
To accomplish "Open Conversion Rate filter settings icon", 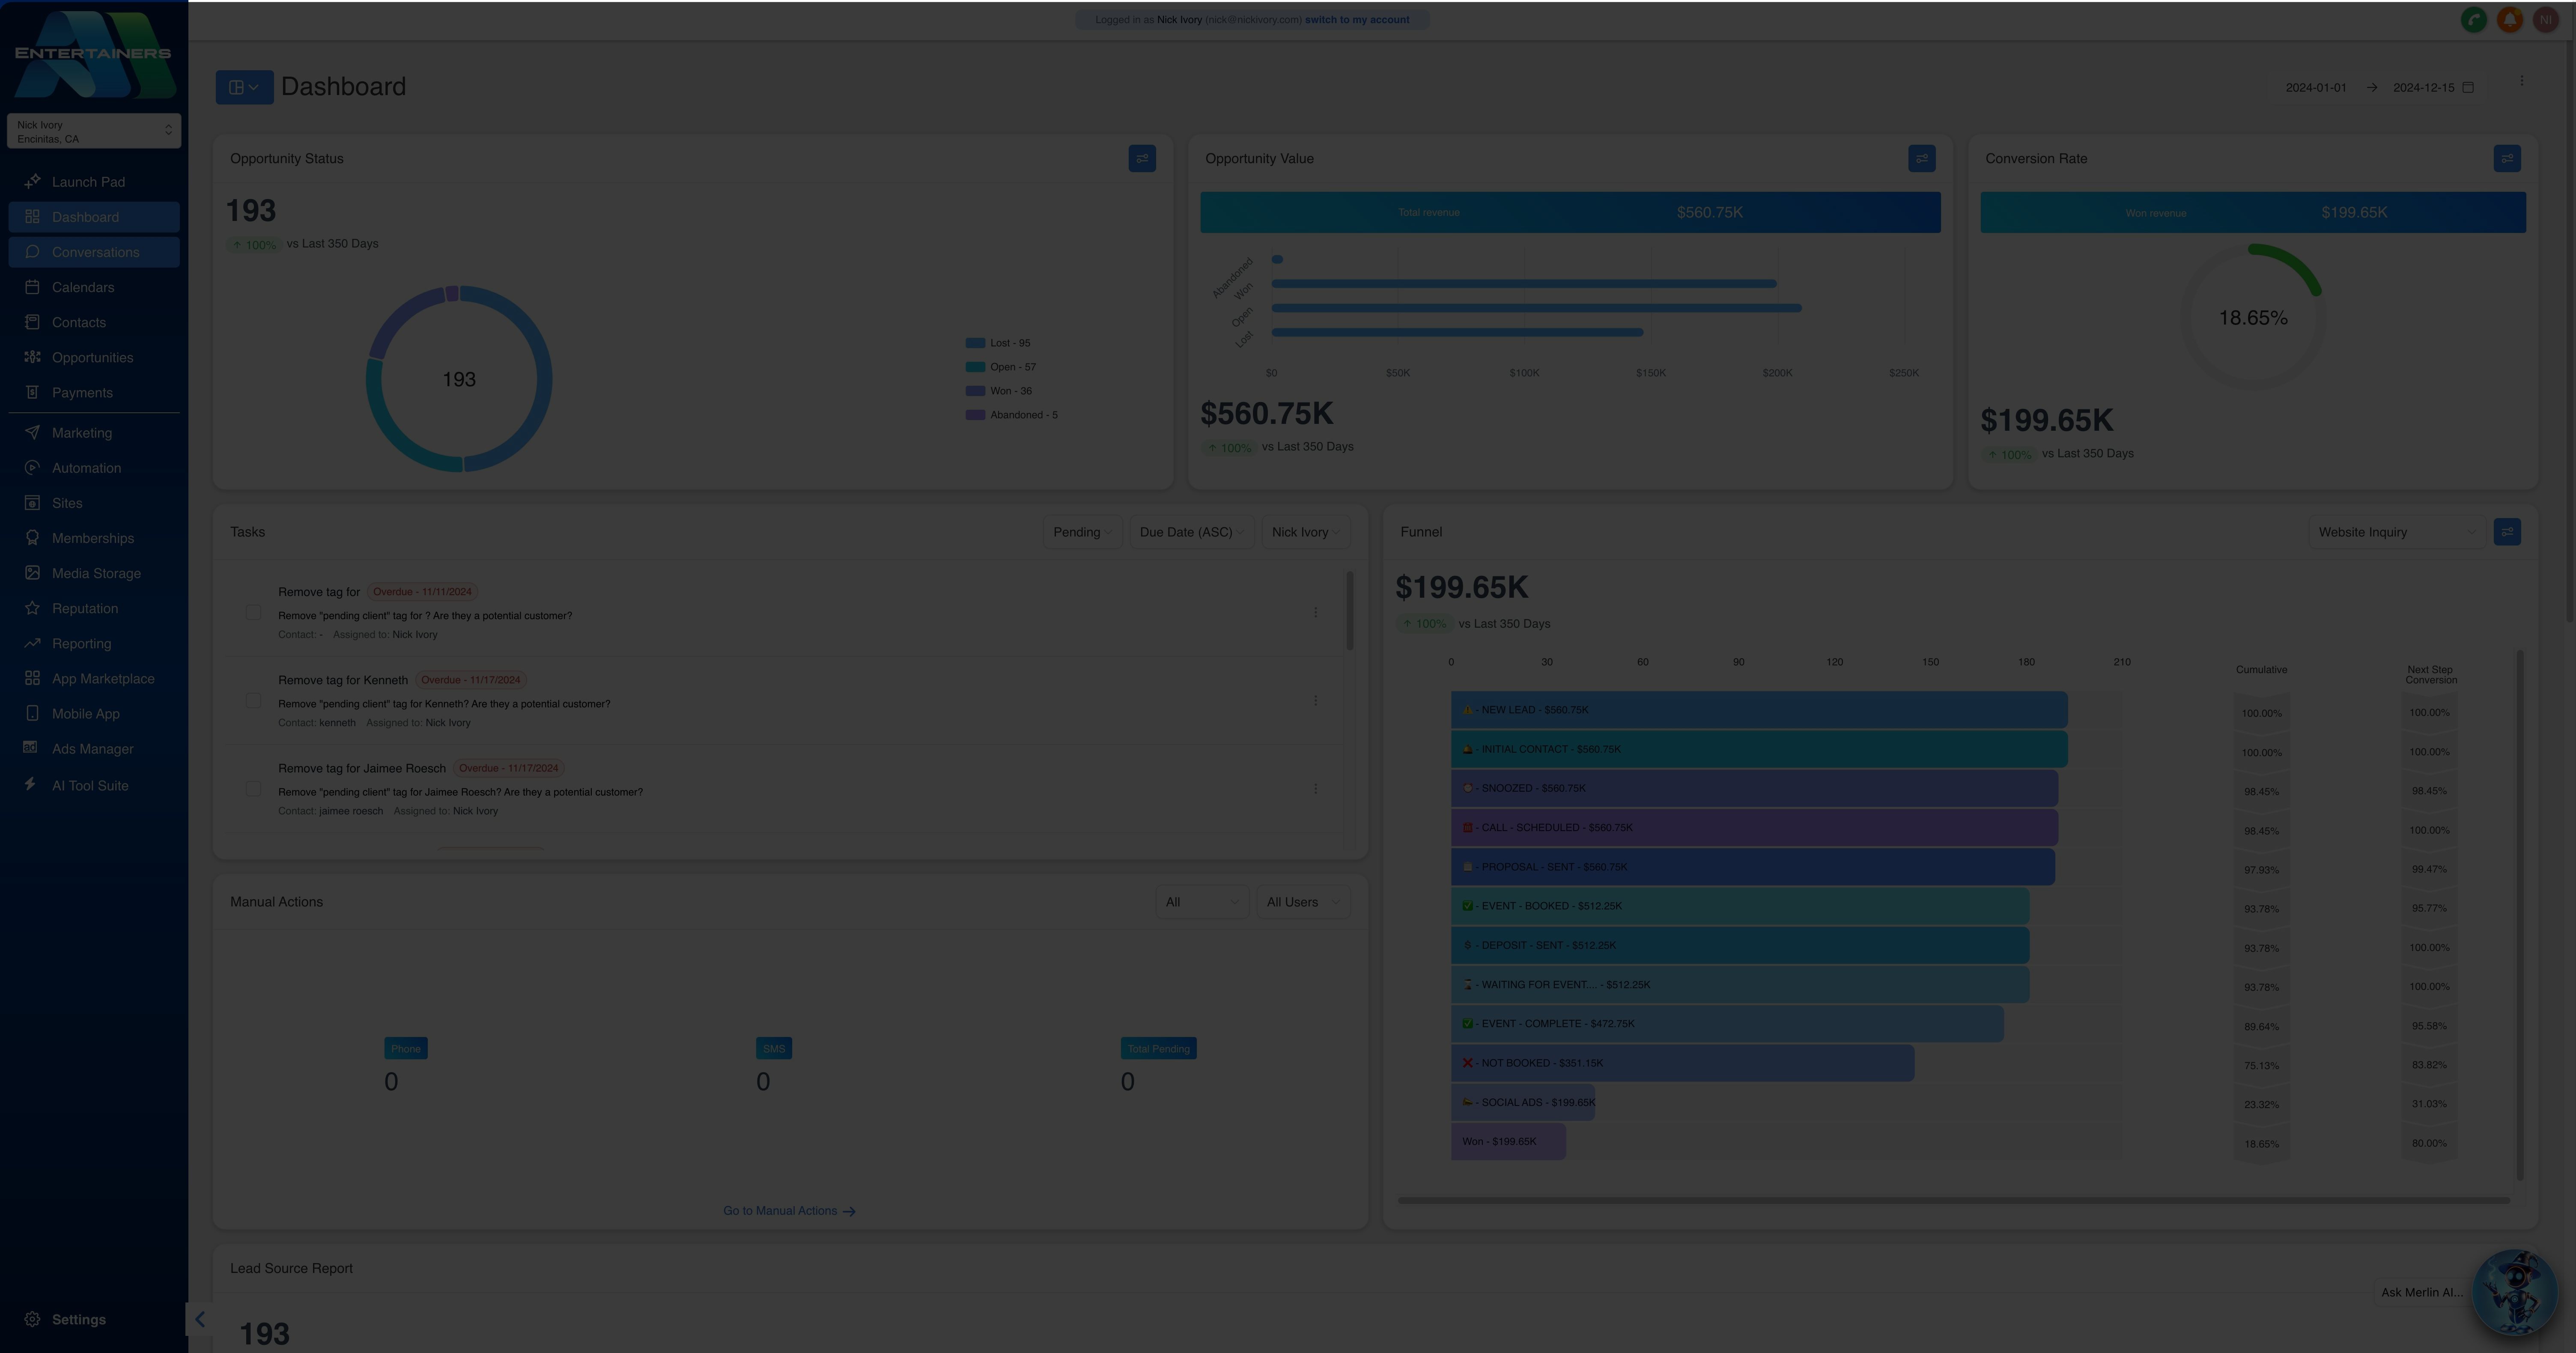I will click(x=2506, y=158).
